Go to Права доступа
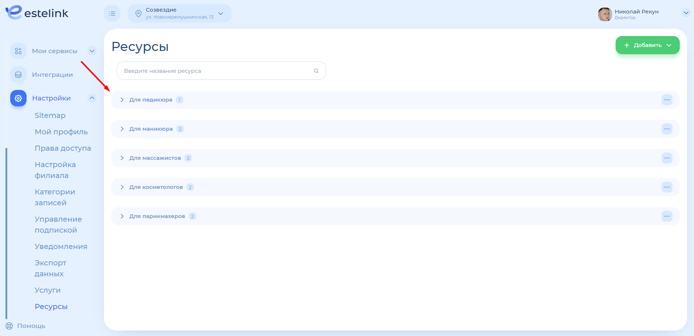694x336 pixels. (63, 148)
